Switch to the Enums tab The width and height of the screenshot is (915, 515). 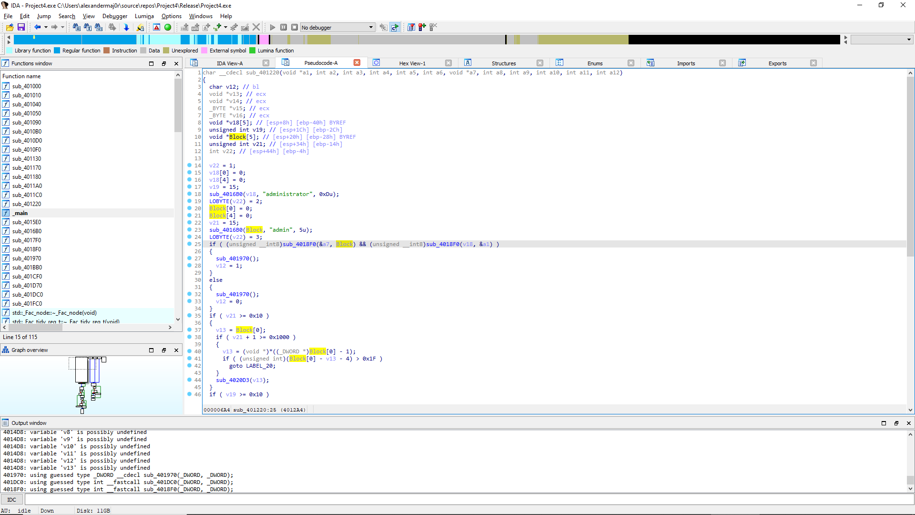click(x=595, y=63)
